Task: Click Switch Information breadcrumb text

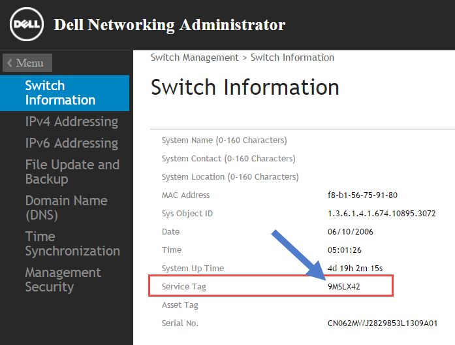Action: coord(292,57)
